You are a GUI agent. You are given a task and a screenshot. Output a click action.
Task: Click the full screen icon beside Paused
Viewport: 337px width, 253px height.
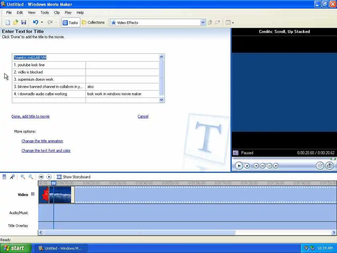236,153
